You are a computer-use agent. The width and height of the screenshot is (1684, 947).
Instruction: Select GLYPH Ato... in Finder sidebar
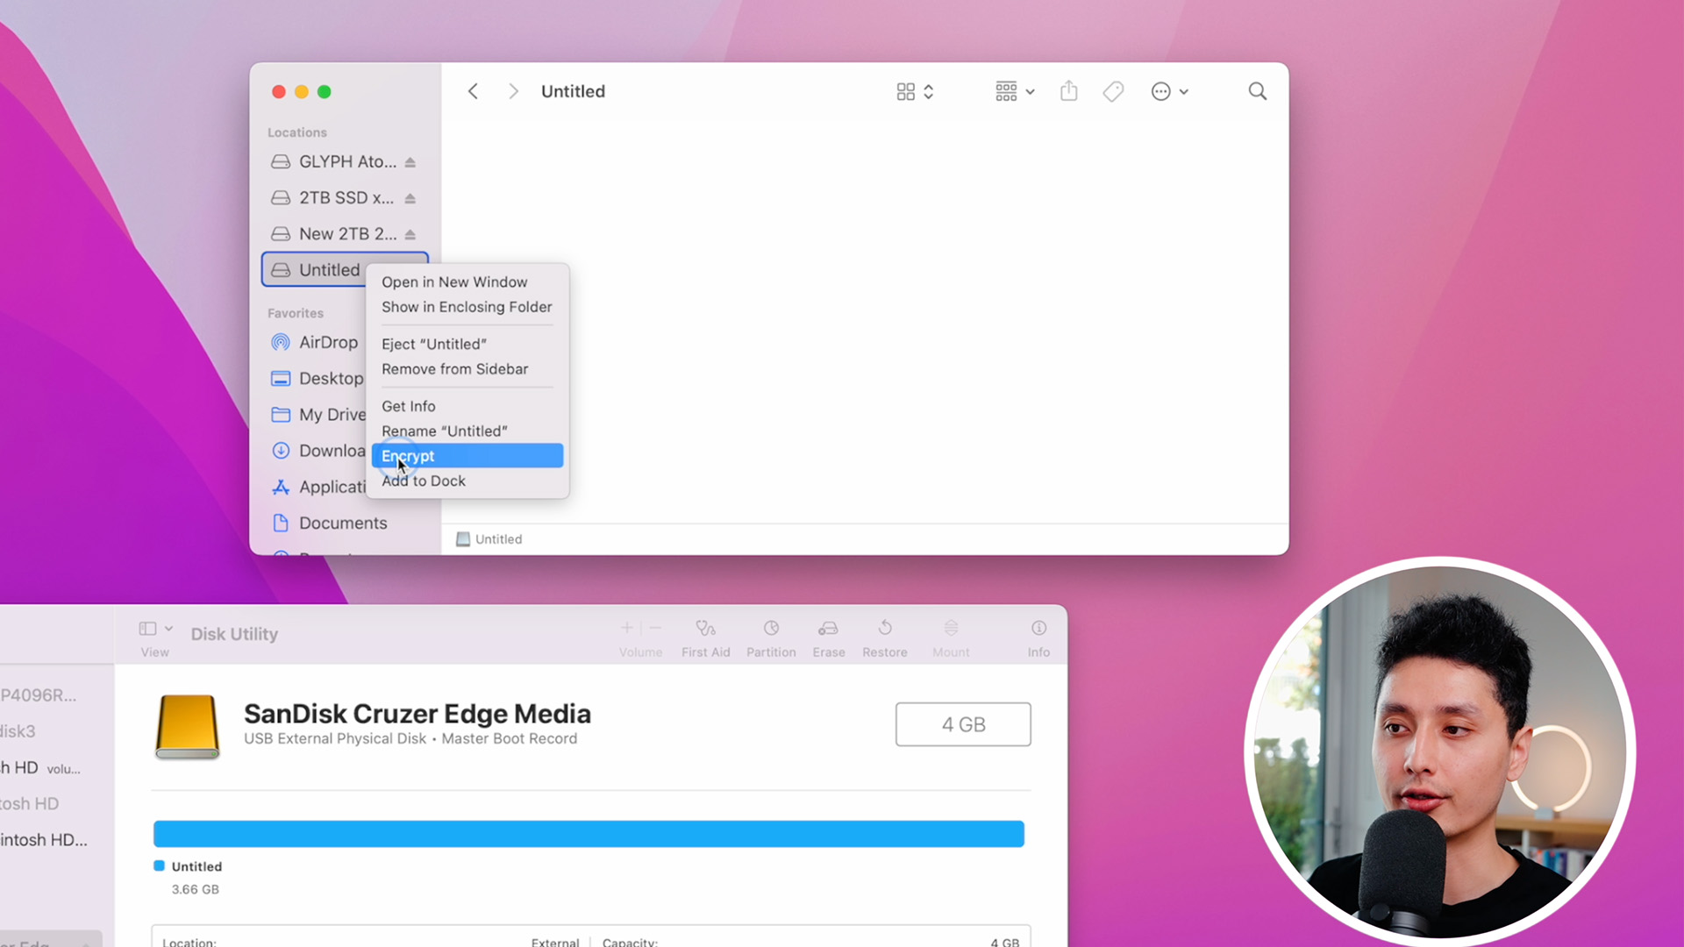[x=344, y=161]
